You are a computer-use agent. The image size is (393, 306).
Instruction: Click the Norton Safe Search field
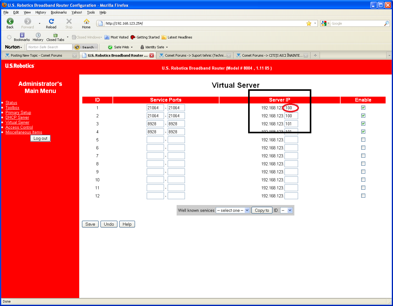[49, 47]
